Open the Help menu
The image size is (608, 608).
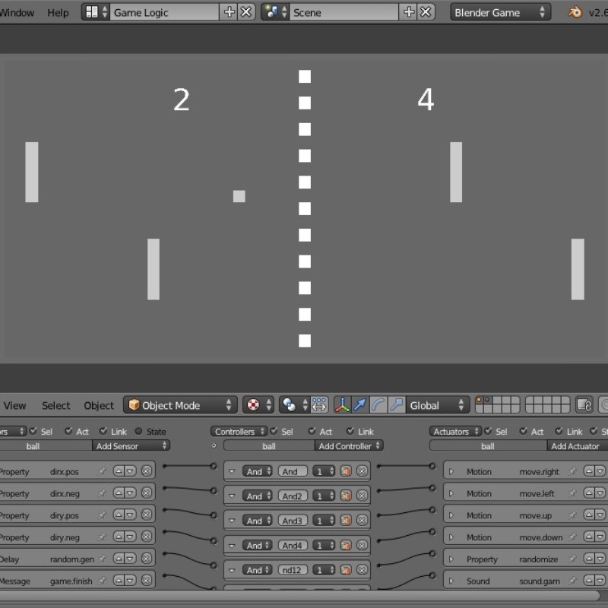pos(58,12)
